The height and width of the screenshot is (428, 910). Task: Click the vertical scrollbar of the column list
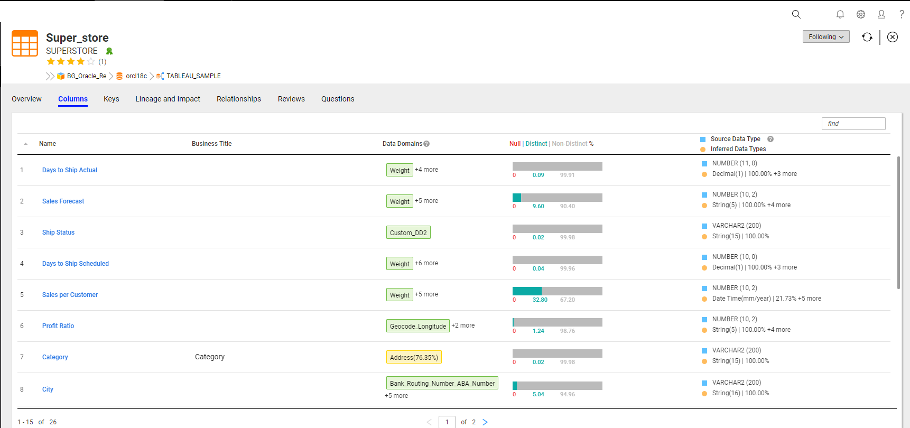[x=898, y=222]
